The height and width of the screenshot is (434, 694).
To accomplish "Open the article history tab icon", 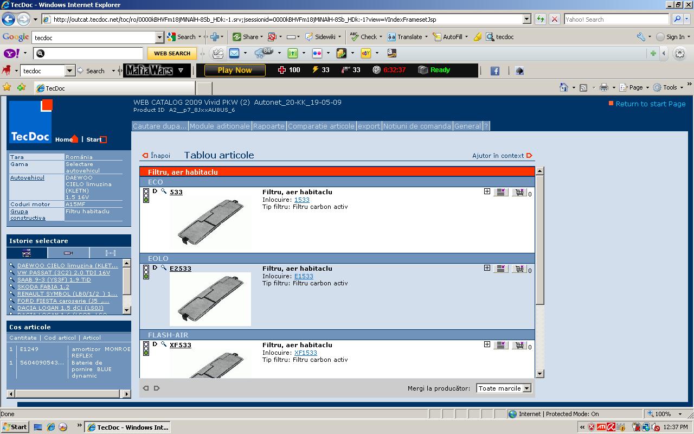I will pyautogui.click(x=68, y=253).
